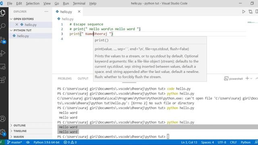This screenshot has width=258, height=145.
Task: Open the Edit menu
Action: click(x=19, y=4)
